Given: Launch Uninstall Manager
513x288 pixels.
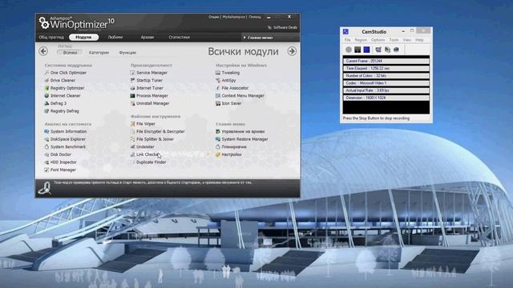Looking at the screenshot, I should coord(153,103).
